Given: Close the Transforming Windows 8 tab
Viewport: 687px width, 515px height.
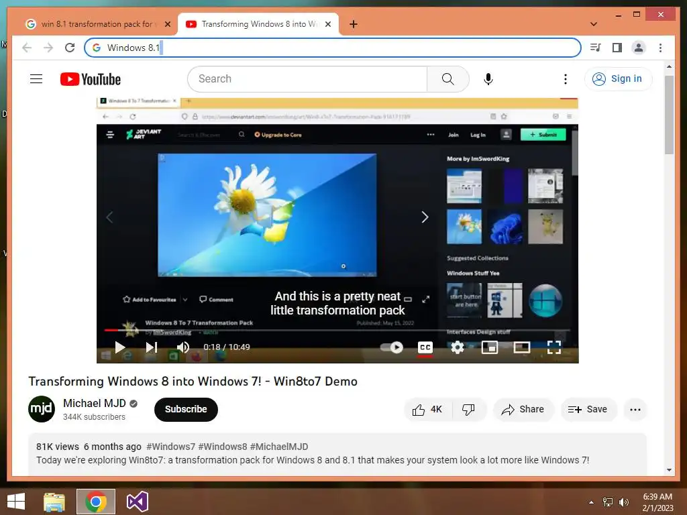Looking at the screenshot, I should click(x=327, y=25).
